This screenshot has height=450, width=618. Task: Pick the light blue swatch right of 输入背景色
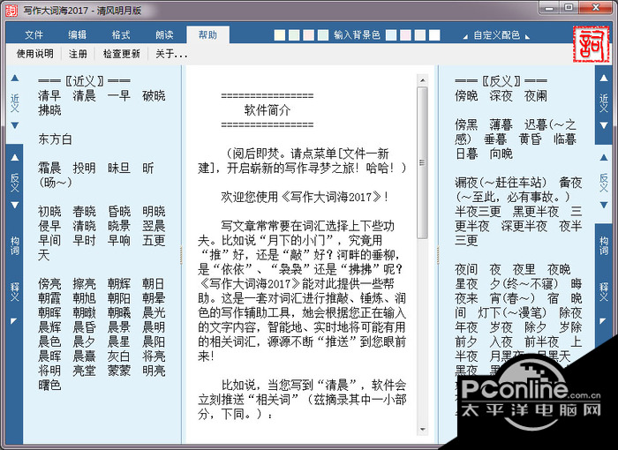pos(391,35)
